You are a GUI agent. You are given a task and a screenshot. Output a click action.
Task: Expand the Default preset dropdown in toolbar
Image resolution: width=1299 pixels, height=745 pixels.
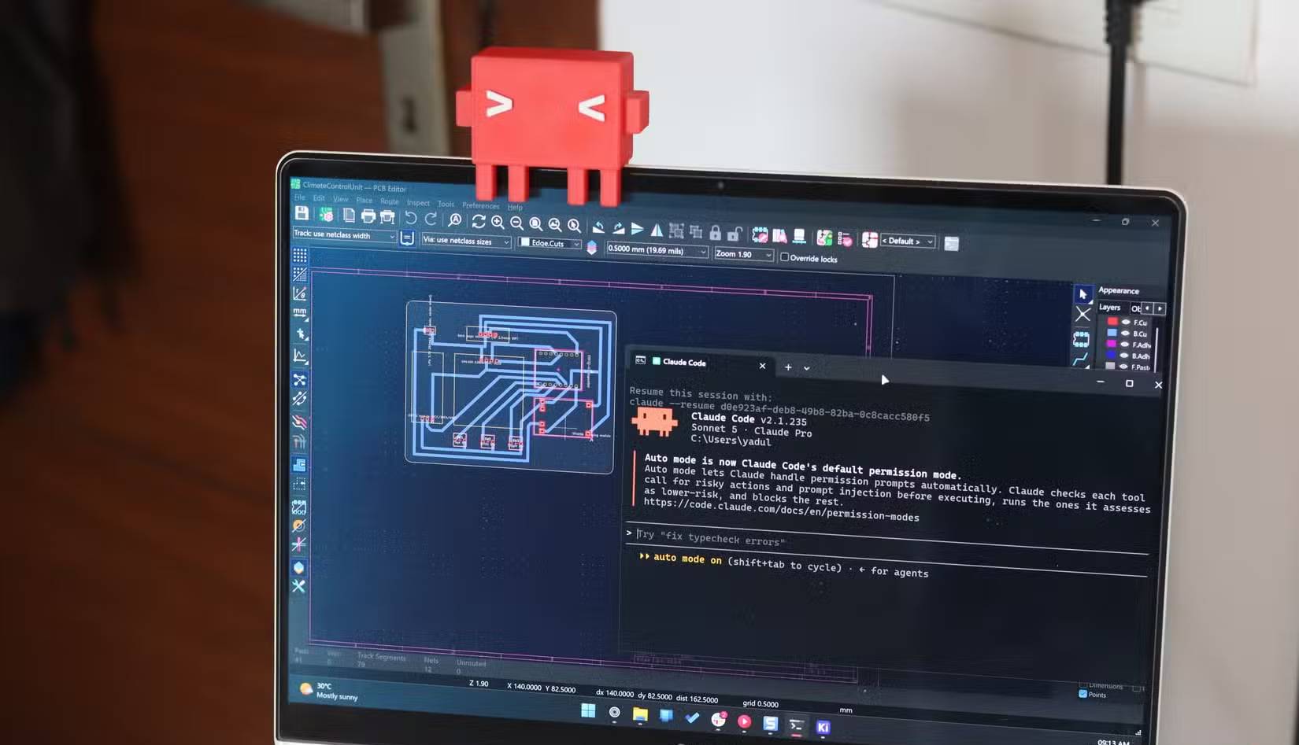click(x=908, y=241)
